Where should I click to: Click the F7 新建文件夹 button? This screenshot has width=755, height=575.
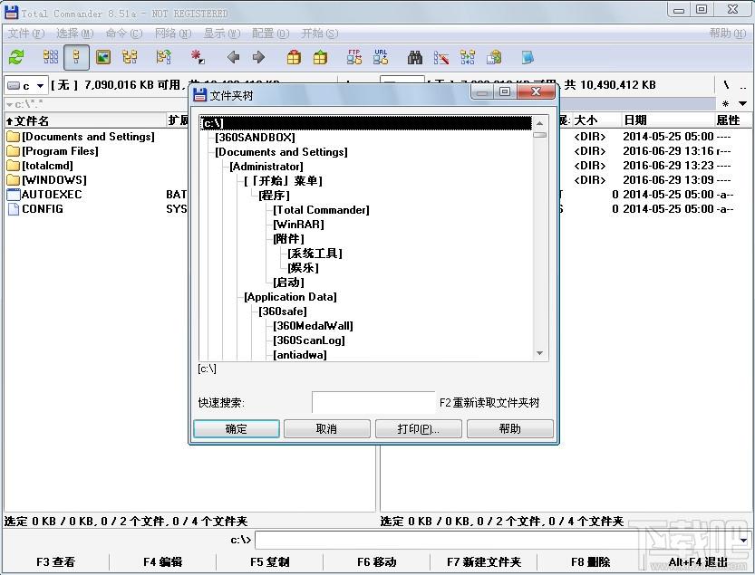(x=484, y=562)
